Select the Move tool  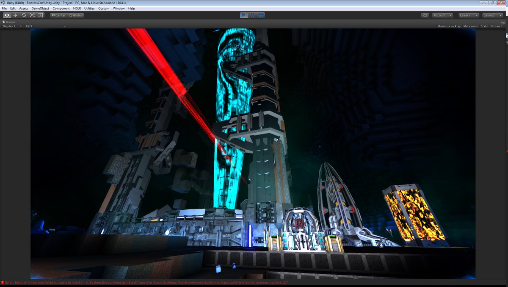[x=15, y=15]
